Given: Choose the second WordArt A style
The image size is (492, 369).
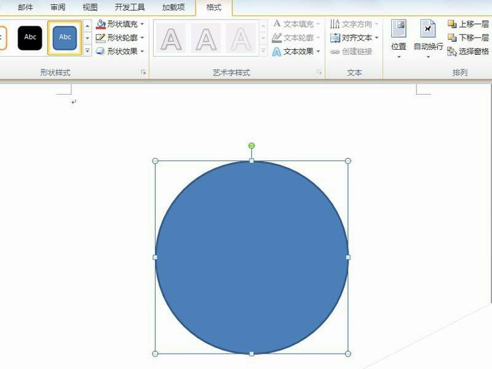Looking at the screenshot, I should coord(206,39).
